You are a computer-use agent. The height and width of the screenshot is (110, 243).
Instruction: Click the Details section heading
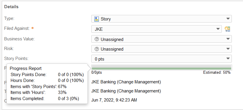click(11, 7)
